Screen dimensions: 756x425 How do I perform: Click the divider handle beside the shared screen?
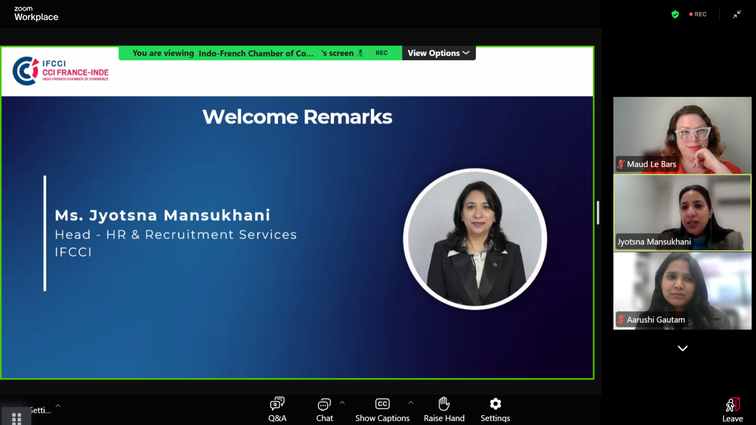(598, 212)
